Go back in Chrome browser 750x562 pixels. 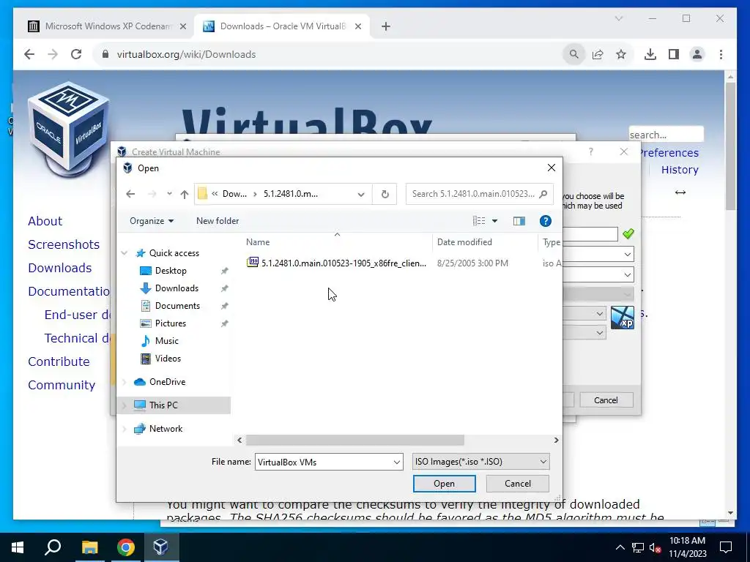click(29, 54)
